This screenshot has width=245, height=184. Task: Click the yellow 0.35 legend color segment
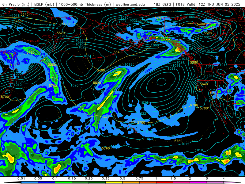114,182
